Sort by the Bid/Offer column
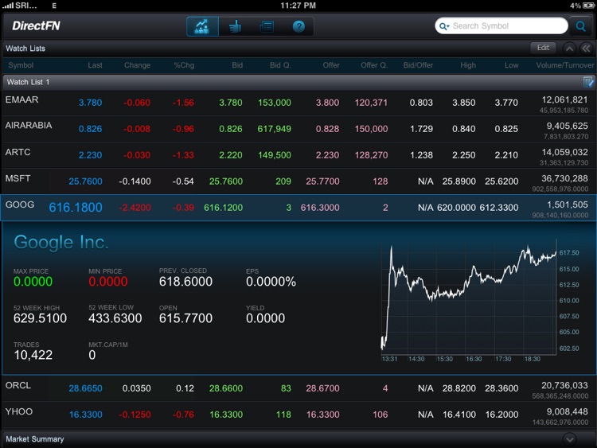This screenshot has height=448, width=597. click(x=418, y=65)
